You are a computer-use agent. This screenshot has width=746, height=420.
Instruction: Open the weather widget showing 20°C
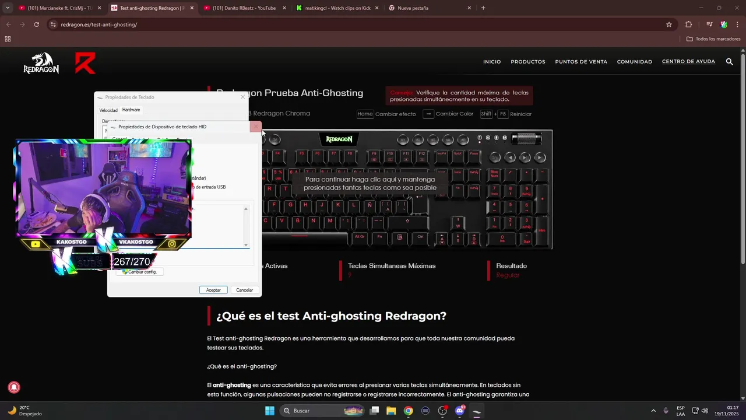pyautogui.click(x=23, y=411)
